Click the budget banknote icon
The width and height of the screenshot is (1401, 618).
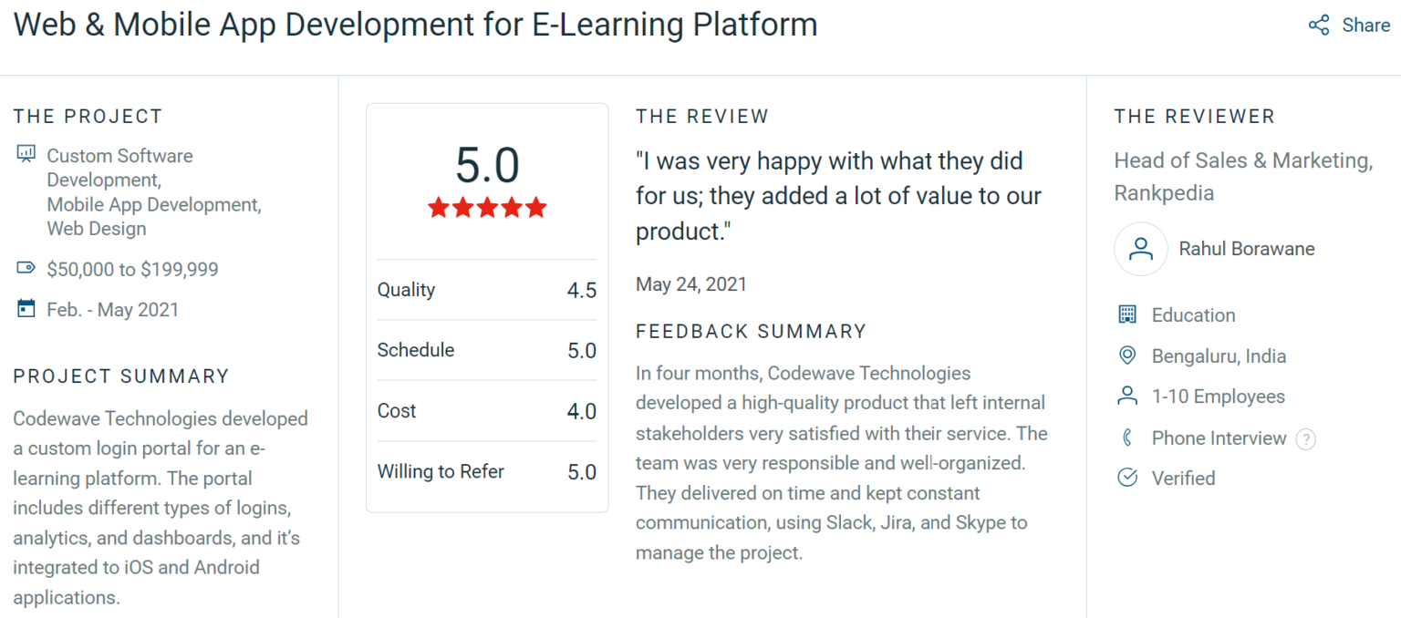(25, 269)
